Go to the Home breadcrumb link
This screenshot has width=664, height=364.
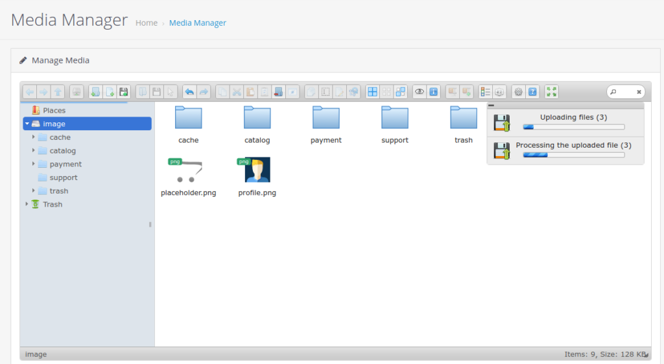tap(147, 23)
